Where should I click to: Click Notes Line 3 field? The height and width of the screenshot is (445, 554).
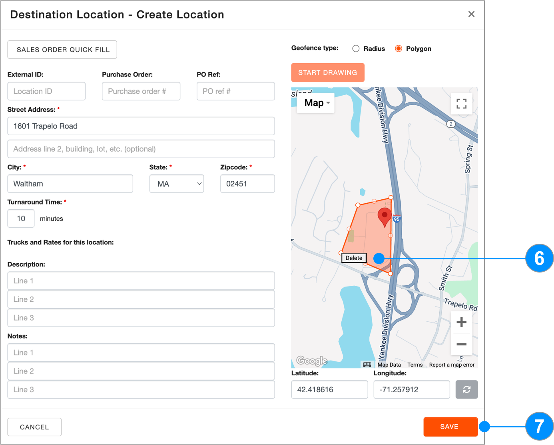click(x=141, y=389)
